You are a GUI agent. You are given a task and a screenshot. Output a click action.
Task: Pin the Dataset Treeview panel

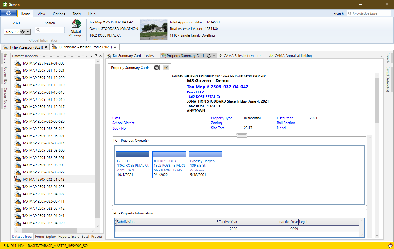tap(96, 56)
